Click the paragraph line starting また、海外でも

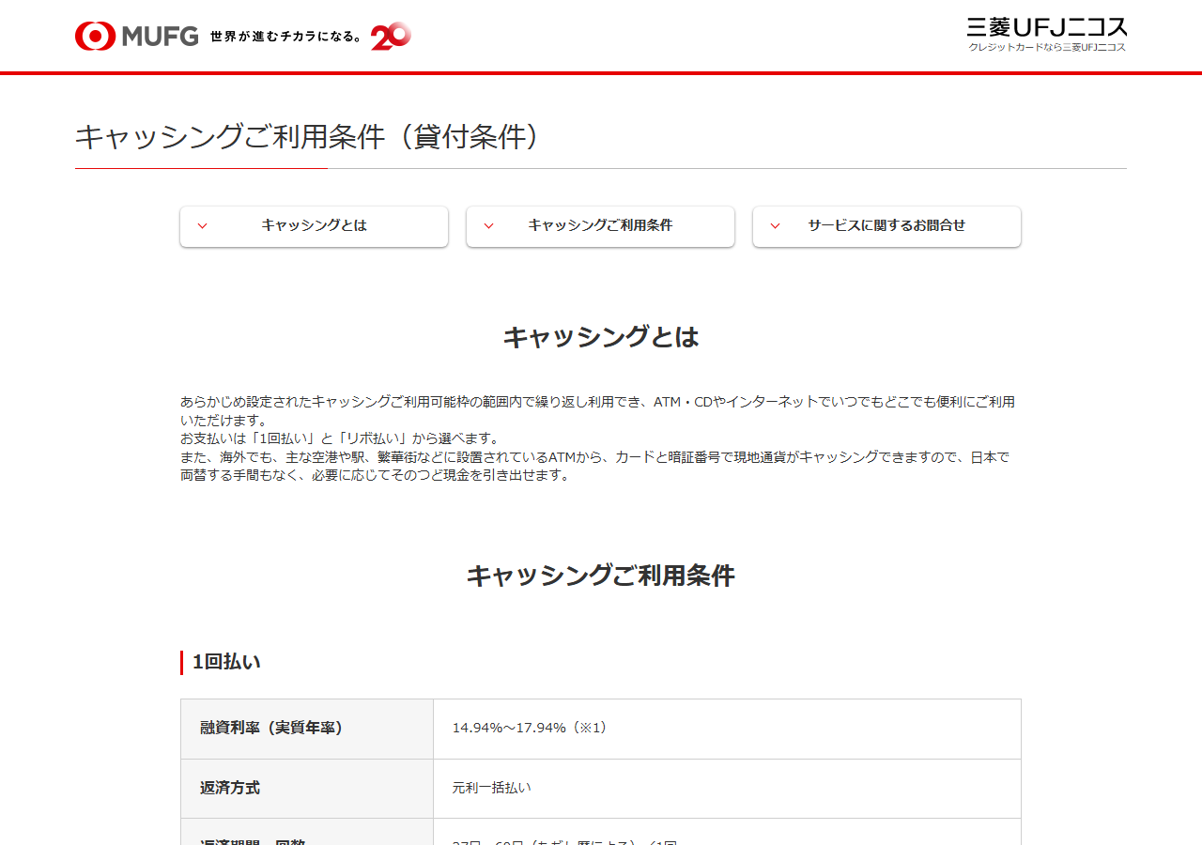(594, 457)
